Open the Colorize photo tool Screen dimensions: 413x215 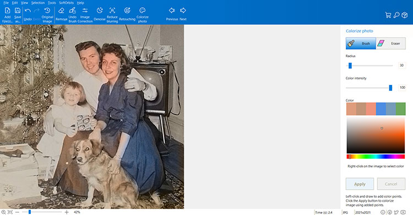143,15
